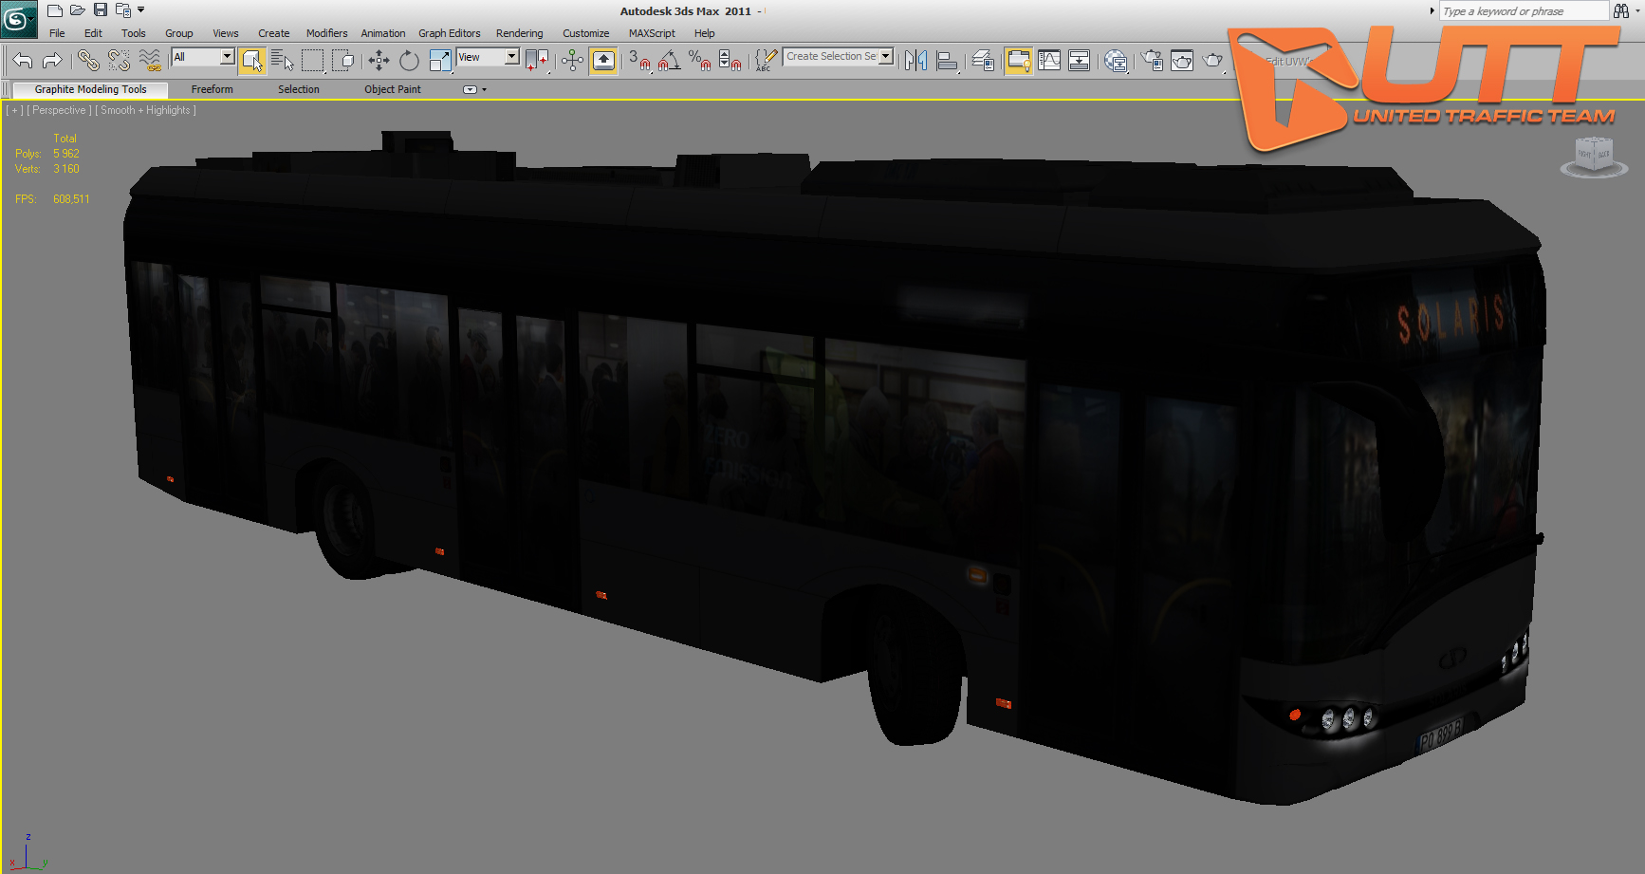The image size is (1645, 874).
Task: Select the Select and Rotate tool
Action: pyautogui.click(x=409, y=61)
